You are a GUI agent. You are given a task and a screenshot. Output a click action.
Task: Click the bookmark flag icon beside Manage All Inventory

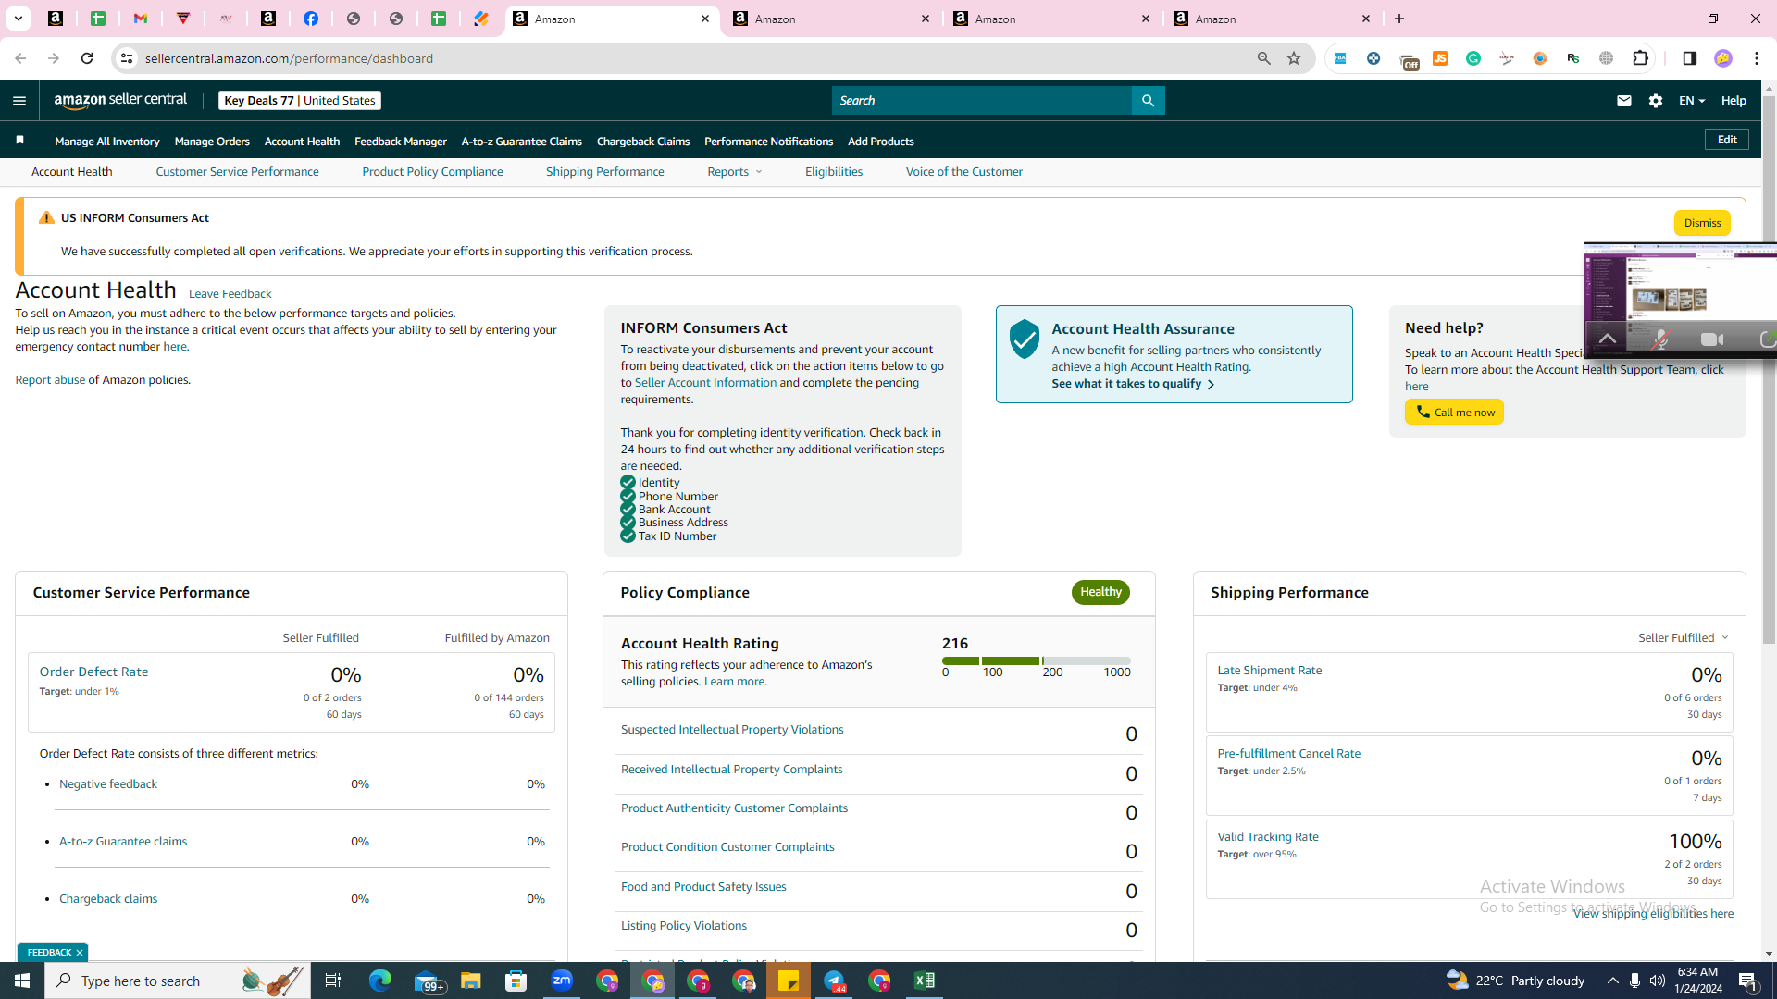[19, 141]
